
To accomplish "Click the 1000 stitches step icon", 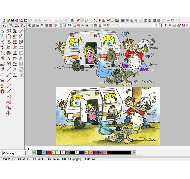I will [15, 58].
